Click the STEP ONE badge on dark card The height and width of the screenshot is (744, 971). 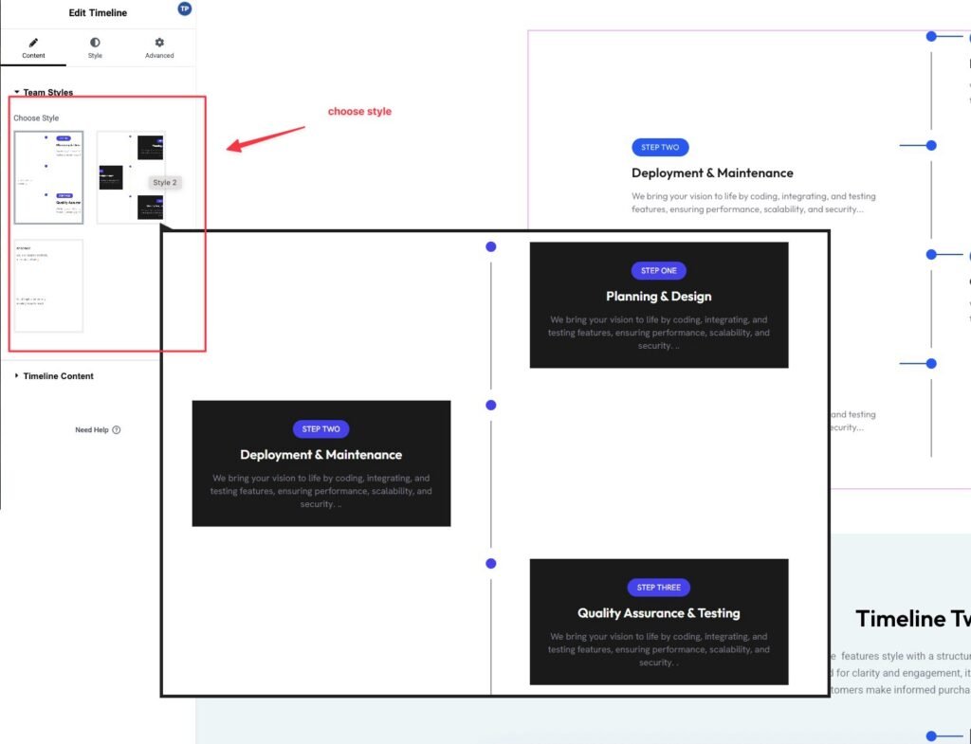coord(658,270)
